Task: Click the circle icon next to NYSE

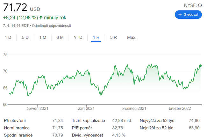Action: tap(200, 5)
